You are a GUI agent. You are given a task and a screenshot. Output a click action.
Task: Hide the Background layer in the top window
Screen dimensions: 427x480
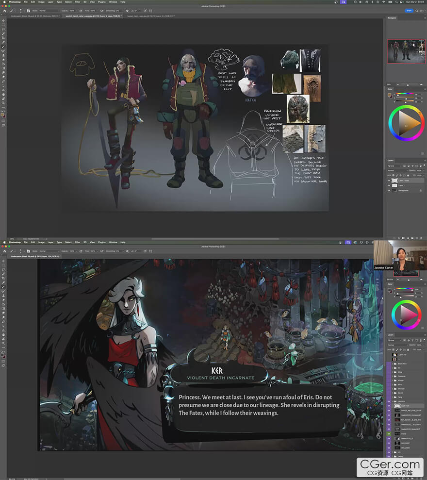click(389, 190)
